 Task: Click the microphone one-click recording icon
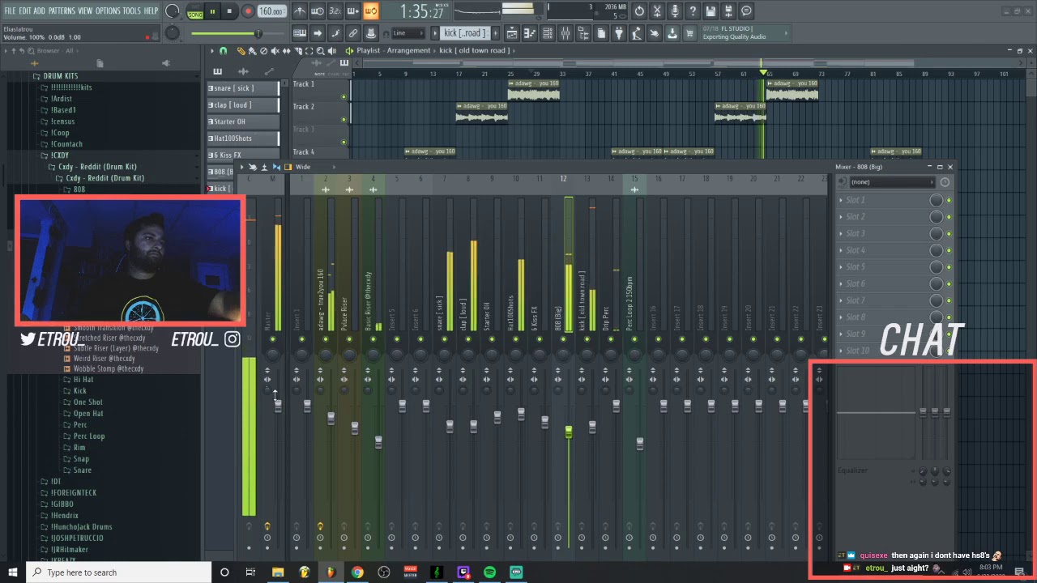pos(675,11)
